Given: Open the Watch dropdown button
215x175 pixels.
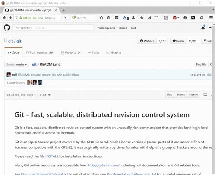Looking at the screenshot, I should (147, 41).
